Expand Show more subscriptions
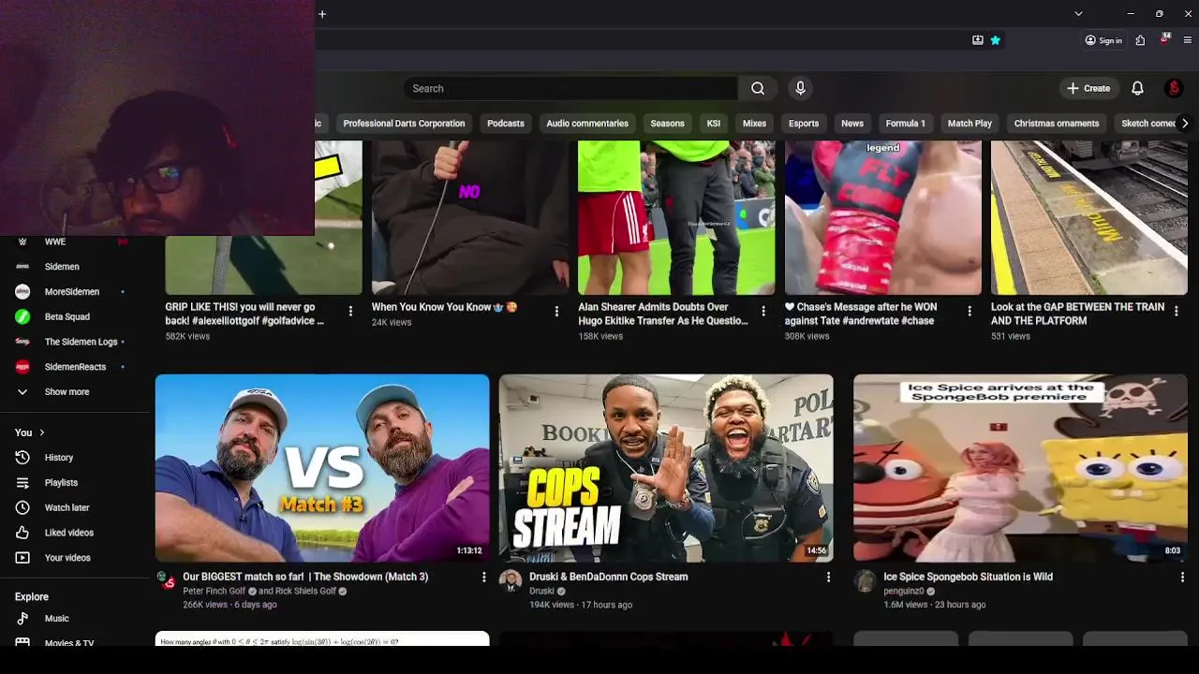Screen dimensions: 1199x674 pos(67,392)
